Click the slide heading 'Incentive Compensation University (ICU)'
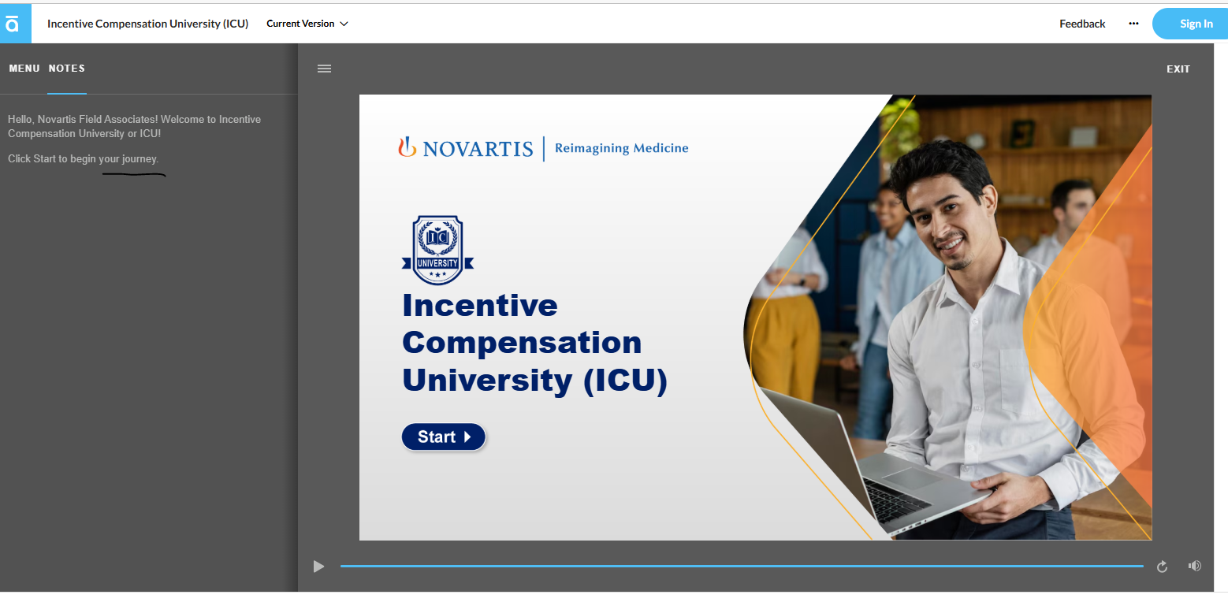The height and width of the screenshot is (602, 1228). [x=534, y=343]
